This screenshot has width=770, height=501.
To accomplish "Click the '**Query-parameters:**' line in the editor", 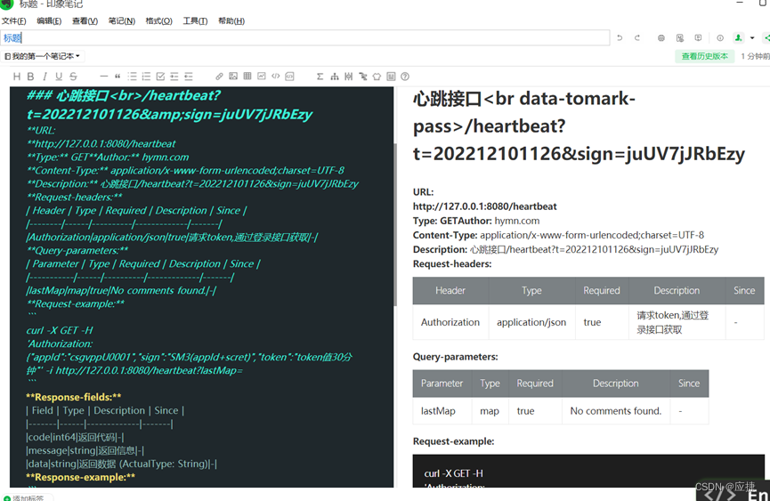I will [77, 250].
